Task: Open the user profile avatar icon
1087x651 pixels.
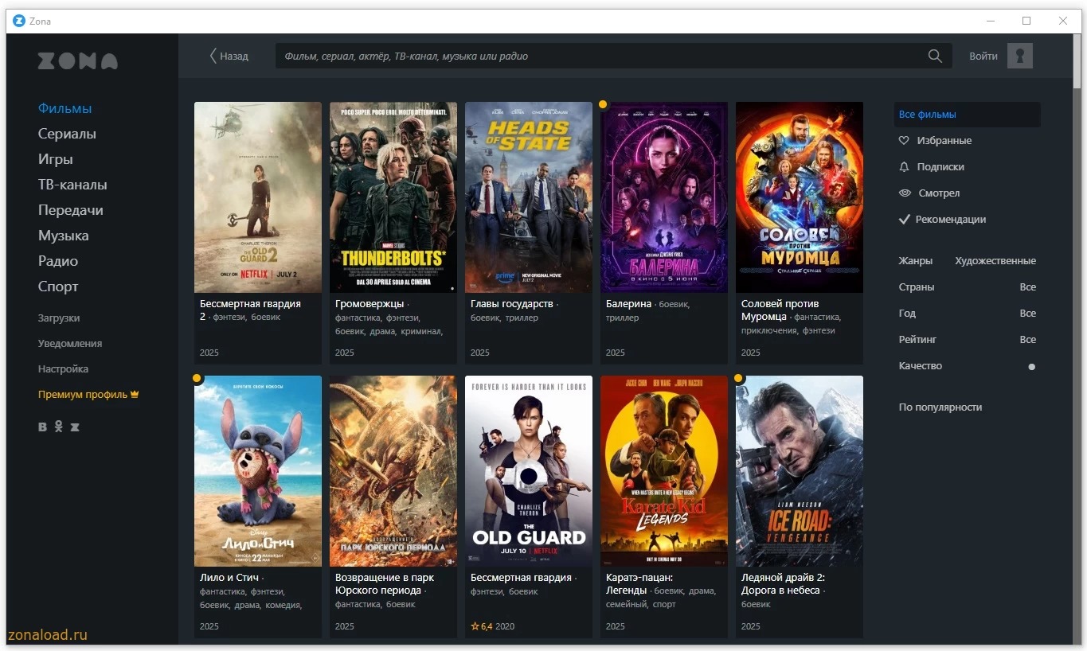Action: (1019, 56)
